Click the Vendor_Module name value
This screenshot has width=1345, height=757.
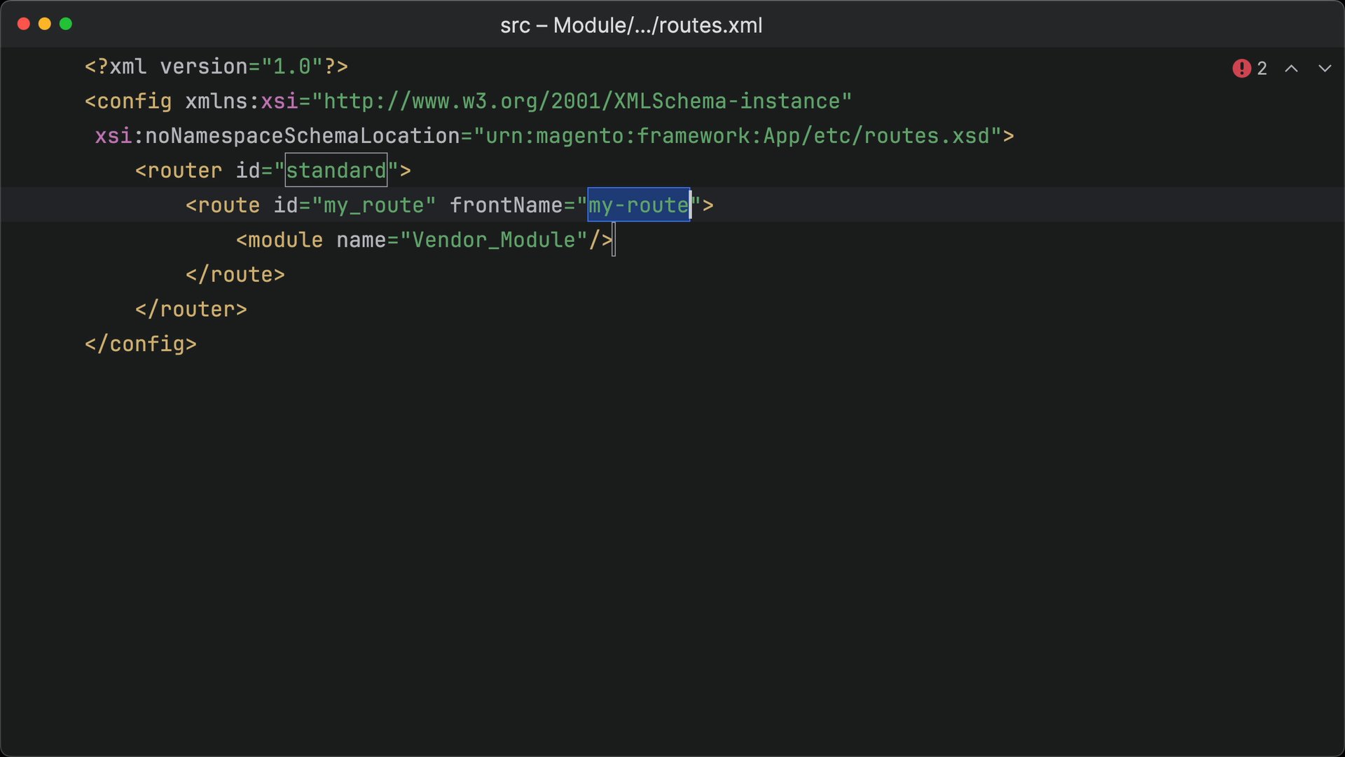tap(494, 240)
